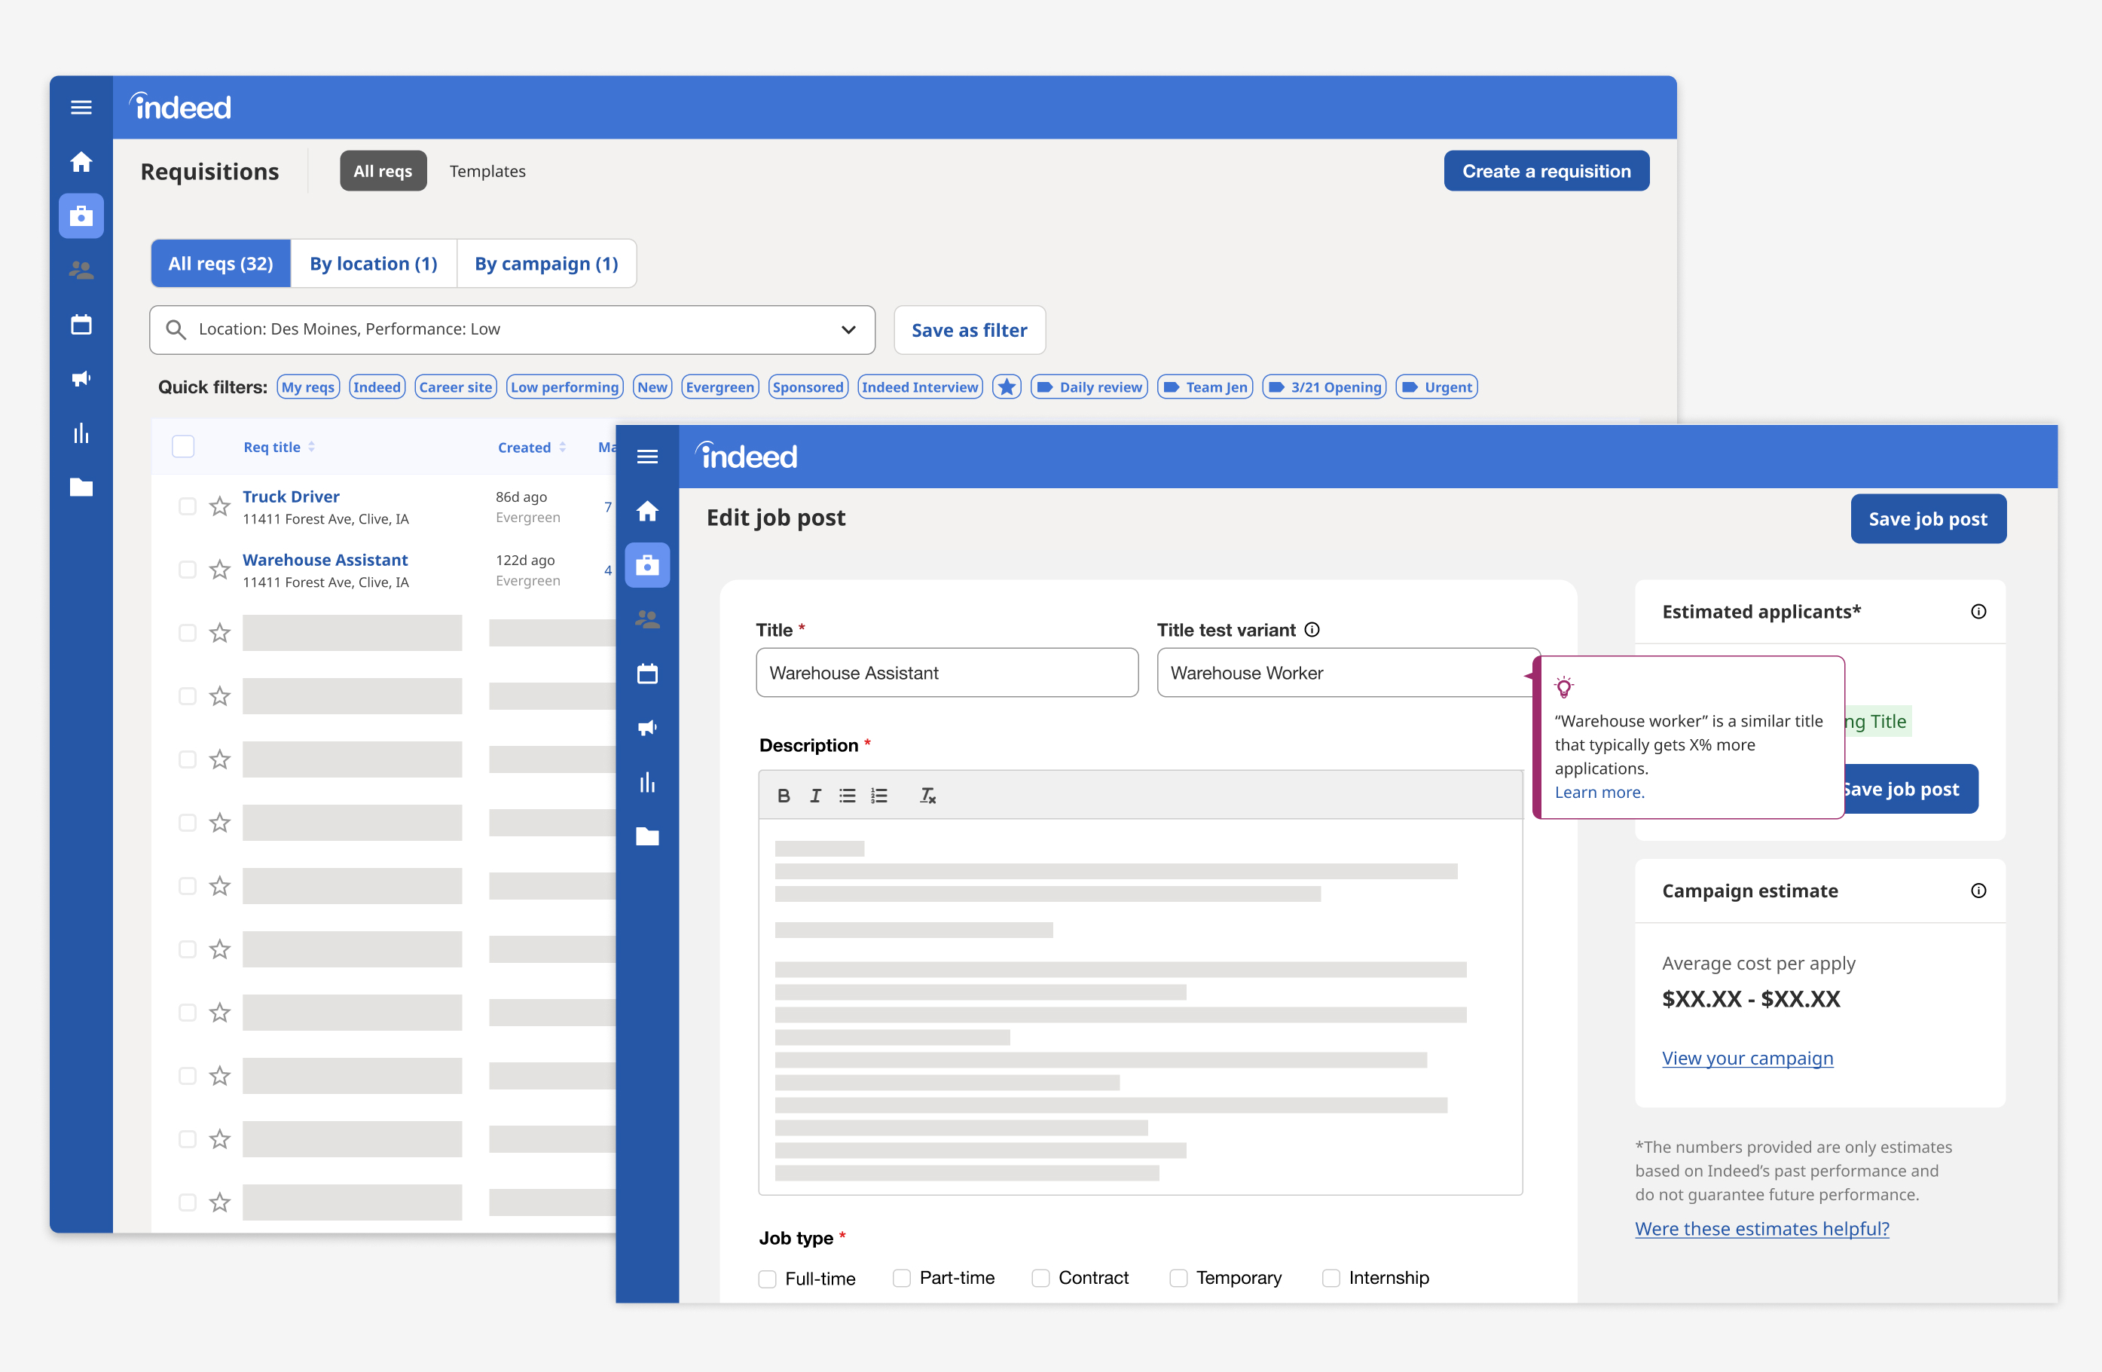Click Were these estimates helpful link
This screenshot has height=1372, width=2102.
(x=1762, y=1228)
